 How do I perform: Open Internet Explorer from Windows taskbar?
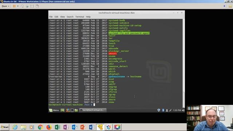click(x=15, y=127)
